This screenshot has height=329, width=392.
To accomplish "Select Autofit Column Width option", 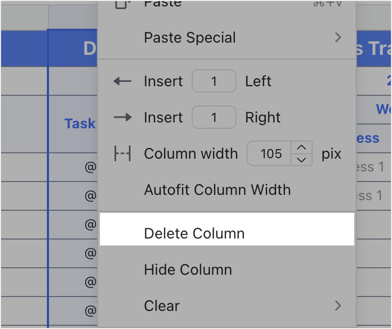I will coord(227,190).
